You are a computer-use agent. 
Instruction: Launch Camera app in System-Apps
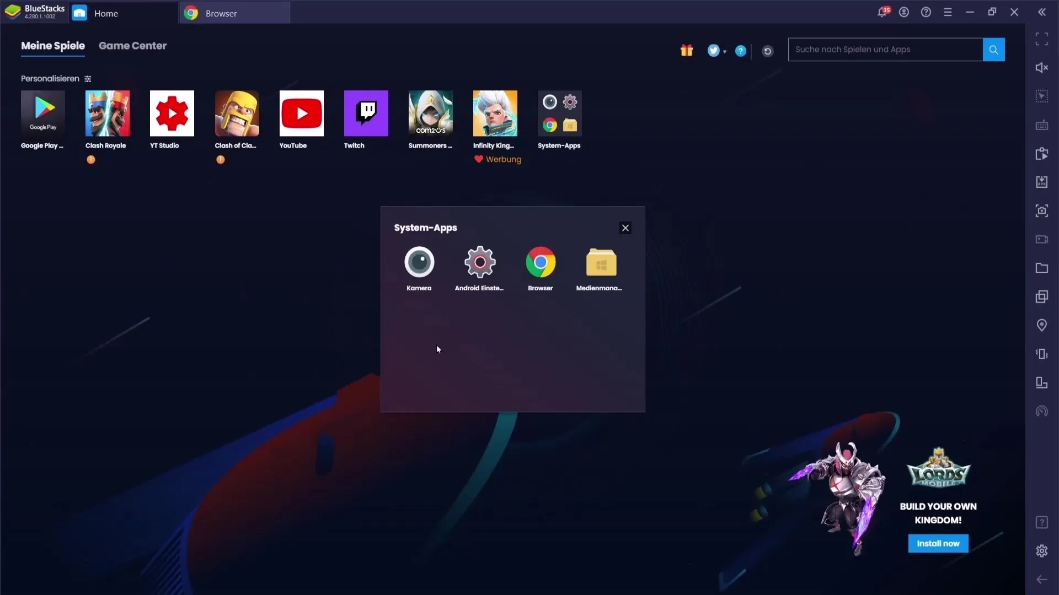(x=419, y=262)
